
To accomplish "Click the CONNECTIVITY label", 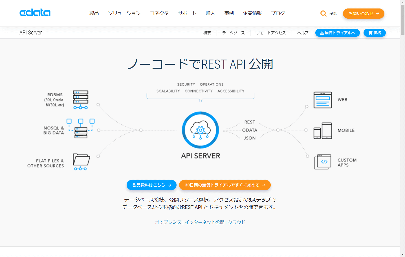I will pos(199,91).
